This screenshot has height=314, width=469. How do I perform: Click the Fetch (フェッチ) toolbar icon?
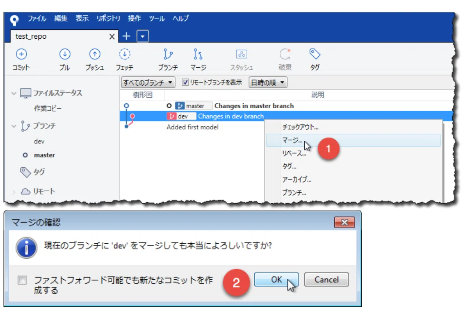coord(124,54)
